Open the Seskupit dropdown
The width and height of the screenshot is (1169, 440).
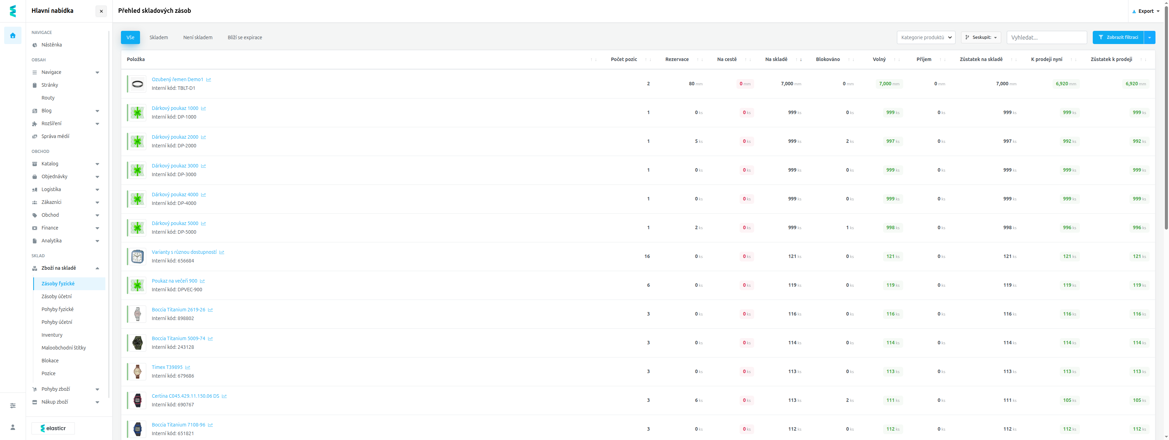pos(981,37)
